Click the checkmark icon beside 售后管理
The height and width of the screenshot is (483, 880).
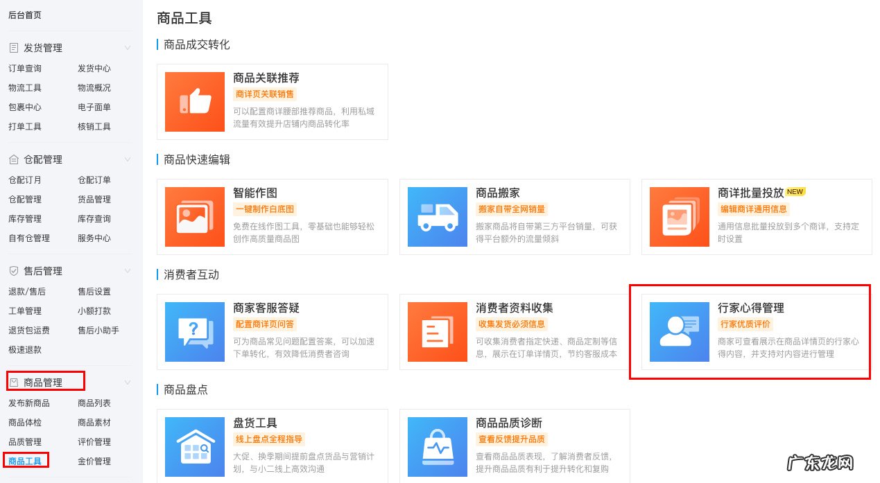click(x=15, y=270)
